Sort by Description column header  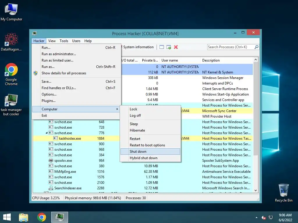click(227, 60)
